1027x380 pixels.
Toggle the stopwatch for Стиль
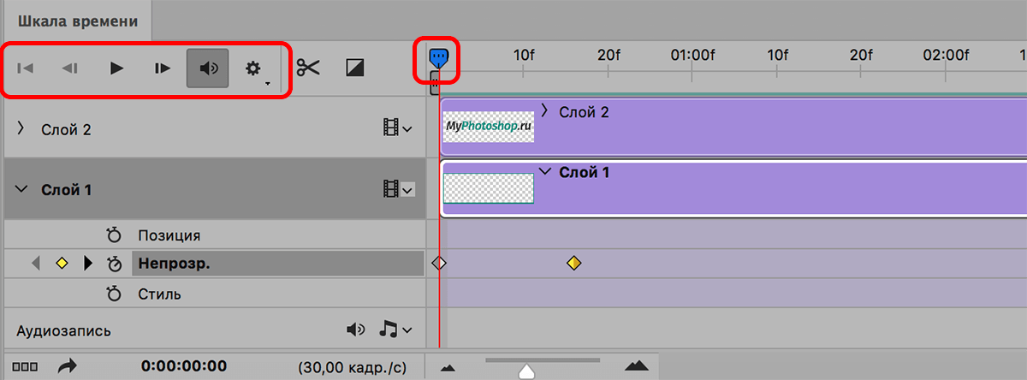pos(114,294)
